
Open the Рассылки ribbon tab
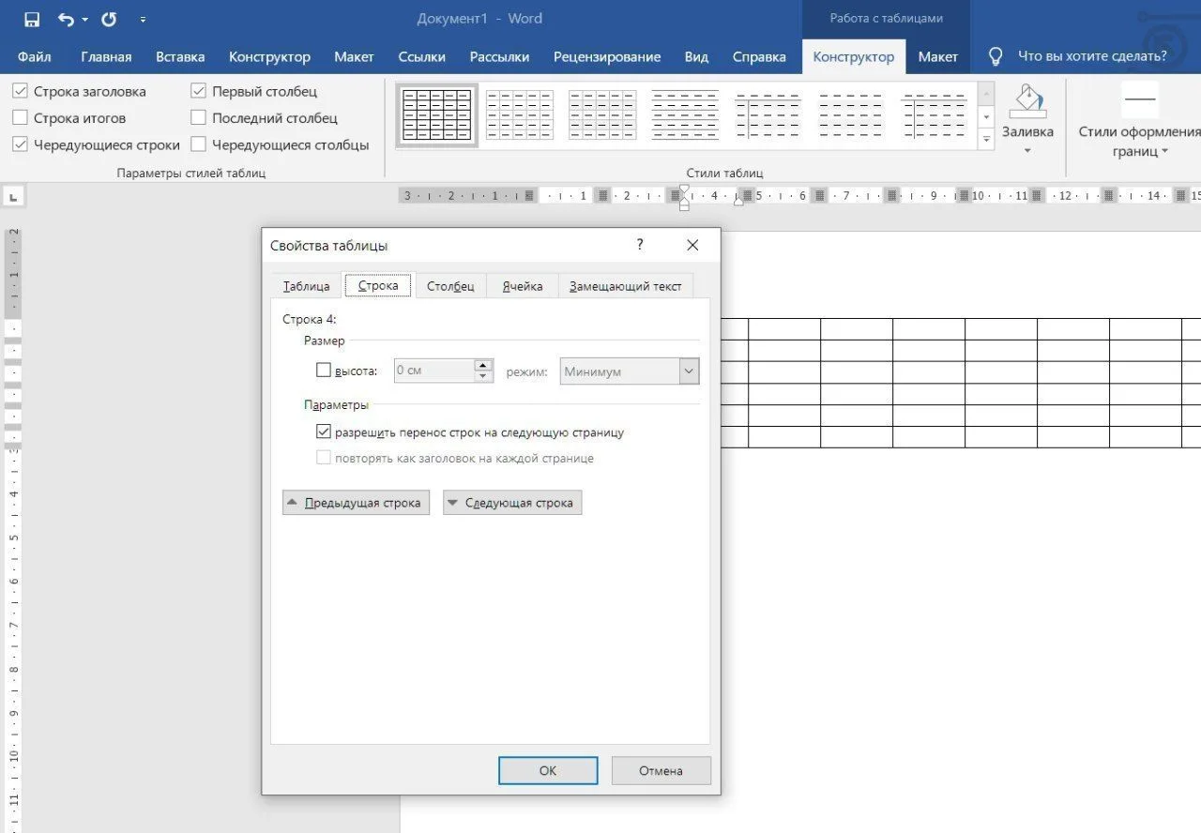[499, 56]
